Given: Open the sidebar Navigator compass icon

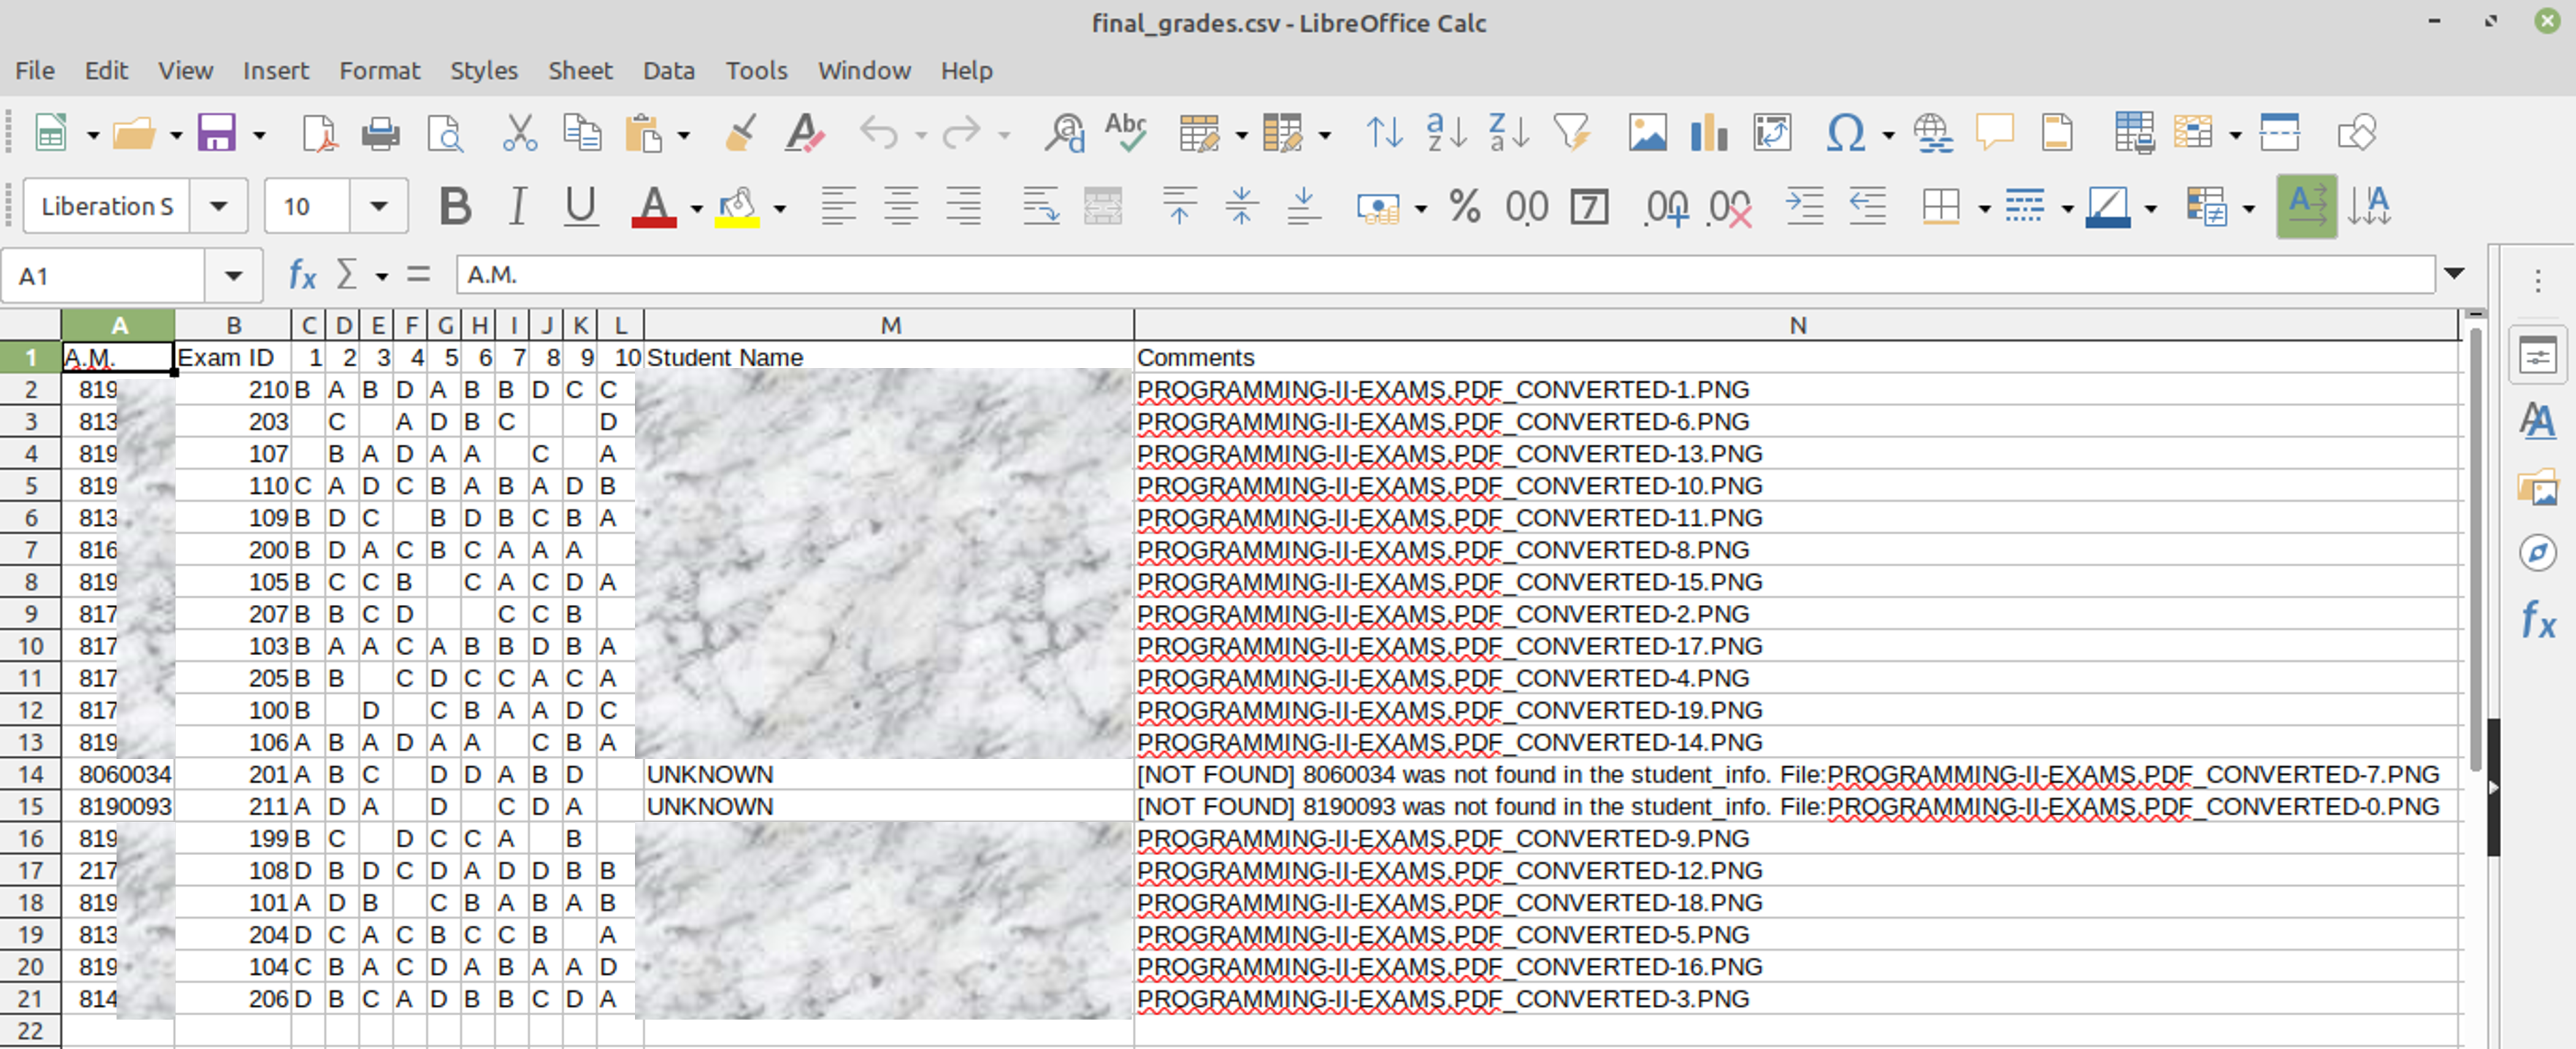Looking at the screenshot, I should coord(2537,553).
